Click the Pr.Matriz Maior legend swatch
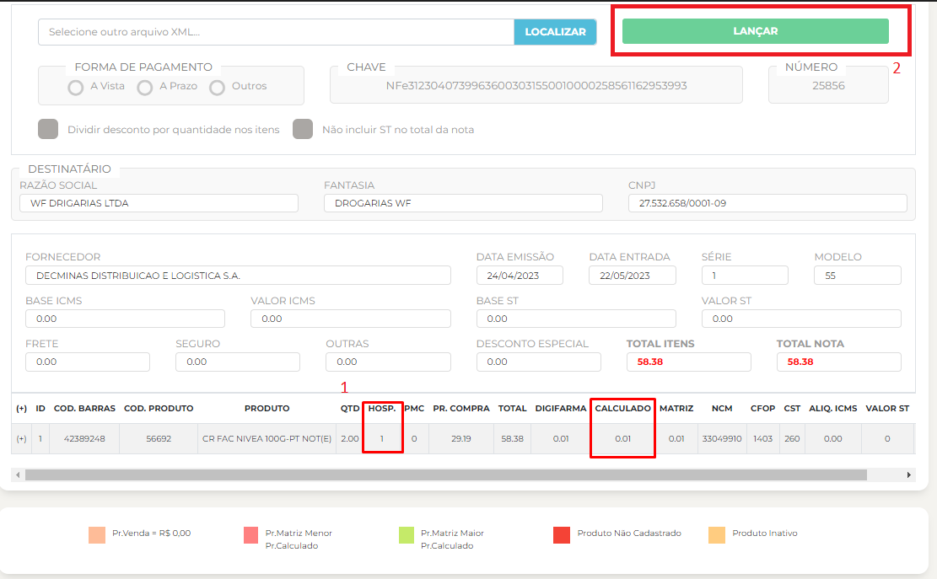The width and height of the screenshot is (937, 579). (x=407, y=535)
